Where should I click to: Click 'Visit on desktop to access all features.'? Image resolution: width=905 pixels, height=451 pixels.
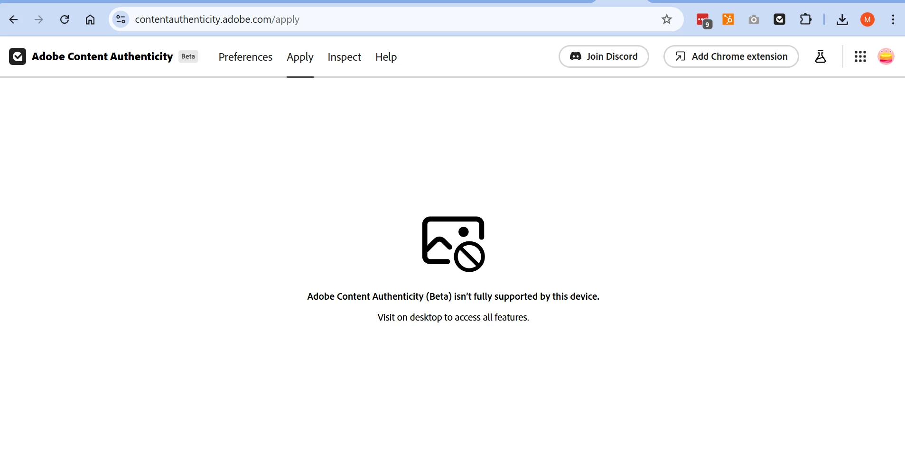pos(453,317)
